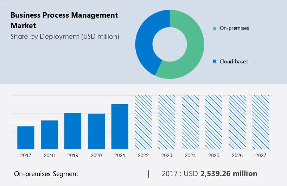Click the solid 2018 bar

pyautogui.click(x=49, y=135)
